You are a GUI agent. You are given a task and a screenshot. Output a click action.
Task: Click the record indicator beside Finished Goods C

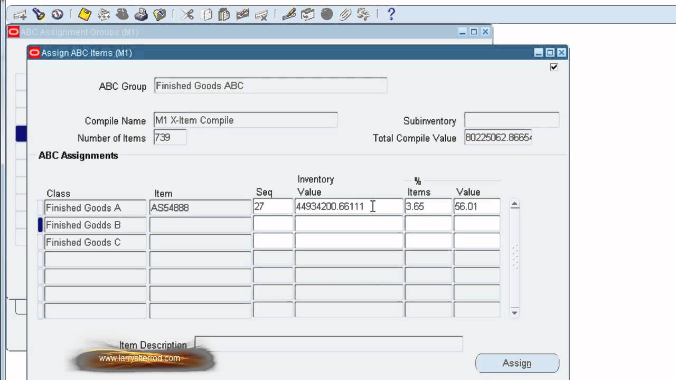pyautogui.click(x=41, y=242)
